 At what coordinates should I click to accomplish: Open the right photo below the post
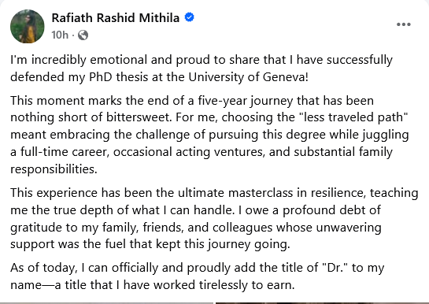coord(322,303)
